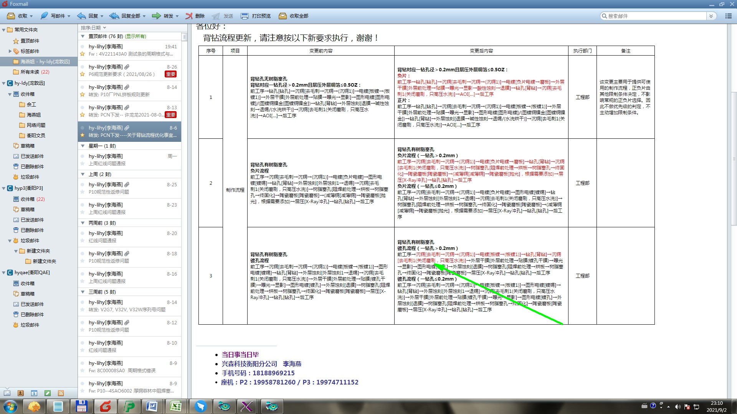This screenshot has height=414, width=737.
Task: Select the 海燕姐 folder under 收件箱
Action: click(x=33, y=115)
